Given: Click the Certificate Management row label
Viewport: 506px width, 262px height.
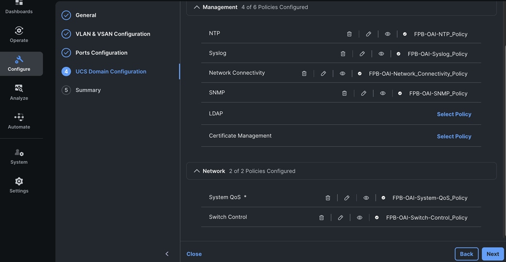Looking at the screenshot, I should 240,136.
